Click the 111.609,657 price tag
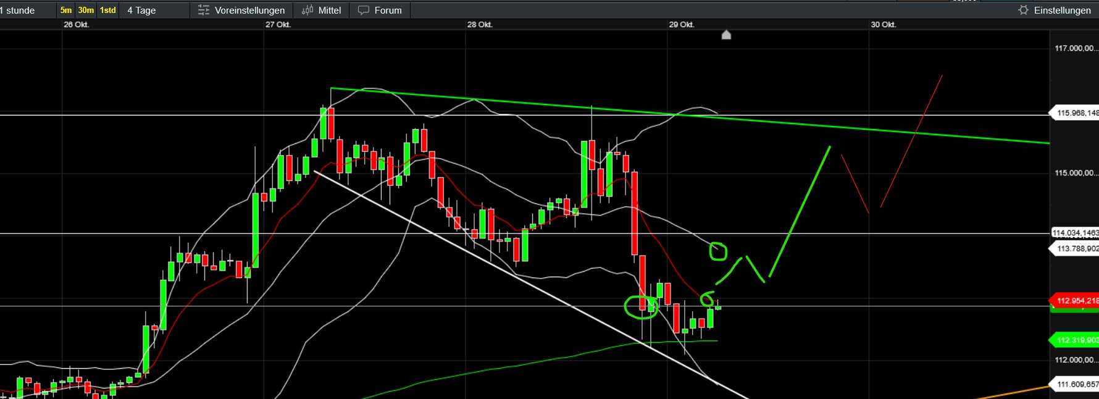This screenshot has width=1099, height=399. [1074, 384]
